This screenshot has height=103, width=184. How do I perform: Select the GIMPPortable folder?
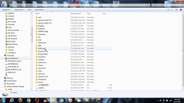coord(43,31)
